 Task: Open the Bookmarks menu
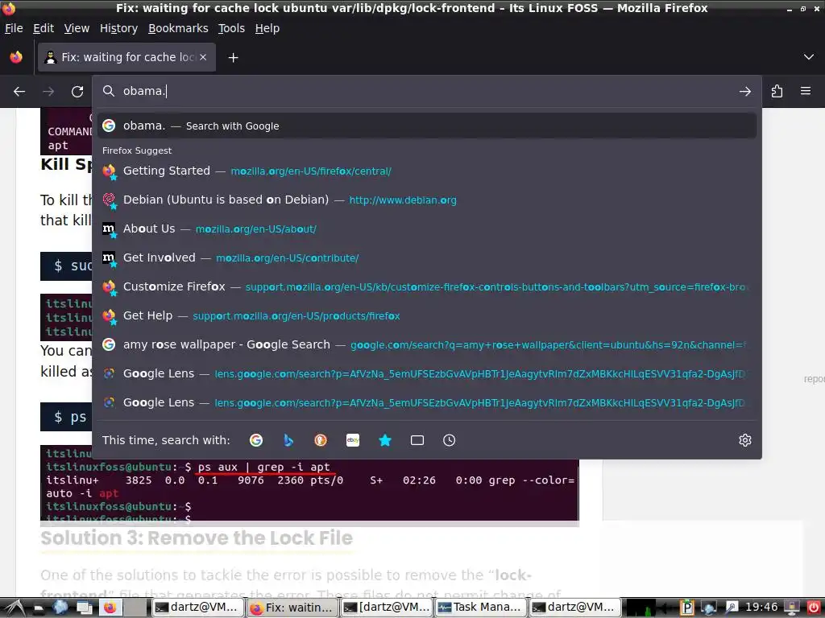(x=178, y=28)
